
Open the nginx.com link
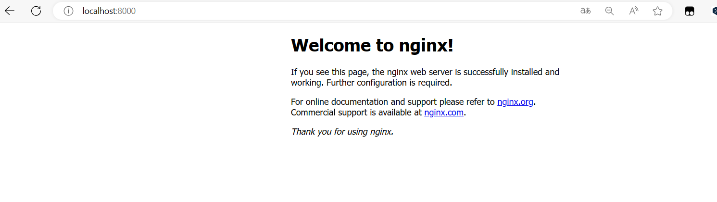click(444, 113)
